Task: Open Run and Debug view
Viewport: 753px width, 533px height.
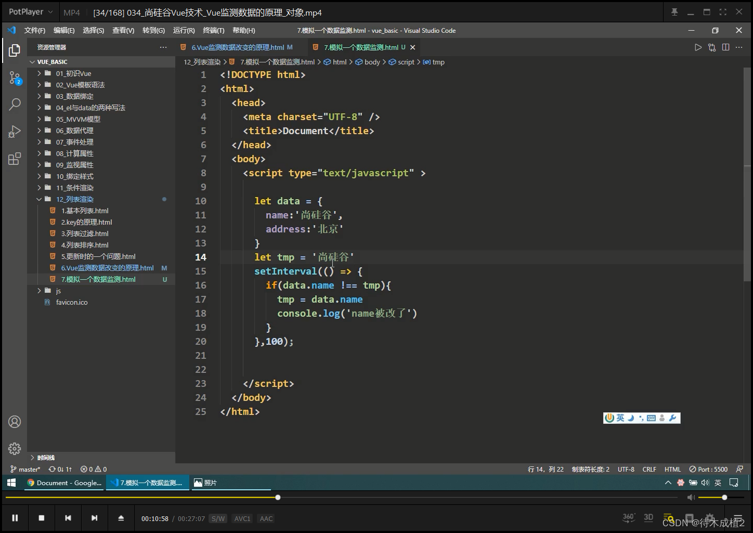Action: tap(15, 132)
